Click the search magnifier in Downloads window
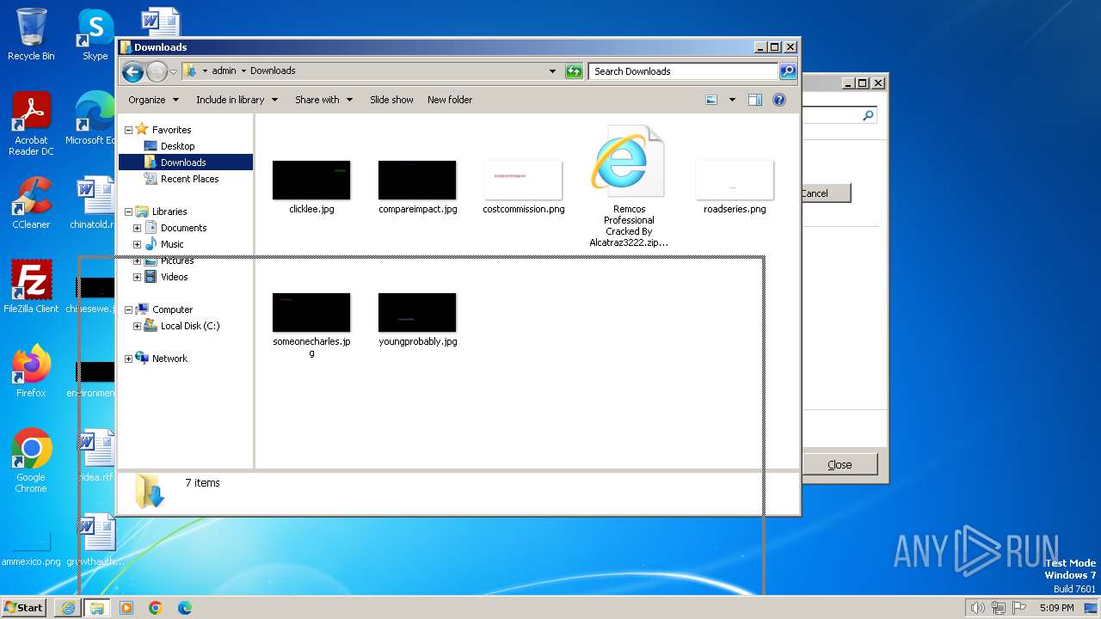The height and width of the screenshot is (619, 1101). point(788,71)
